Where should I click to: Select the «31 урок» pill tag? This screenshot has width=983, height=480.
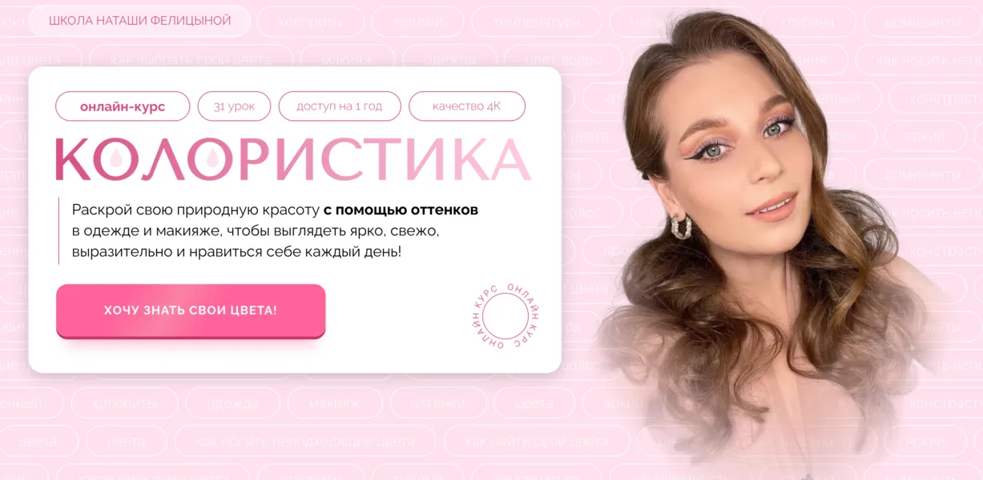[x=234, y=106]
